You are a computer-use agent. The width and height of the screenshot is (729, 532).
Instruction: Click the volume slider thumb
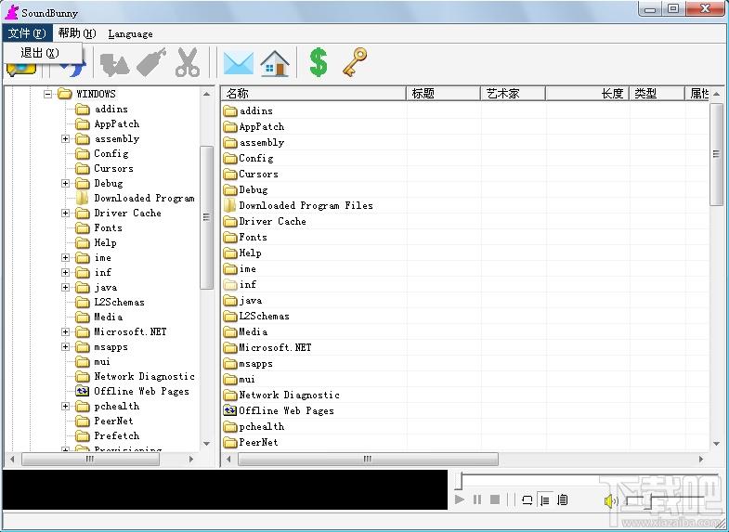648,500
